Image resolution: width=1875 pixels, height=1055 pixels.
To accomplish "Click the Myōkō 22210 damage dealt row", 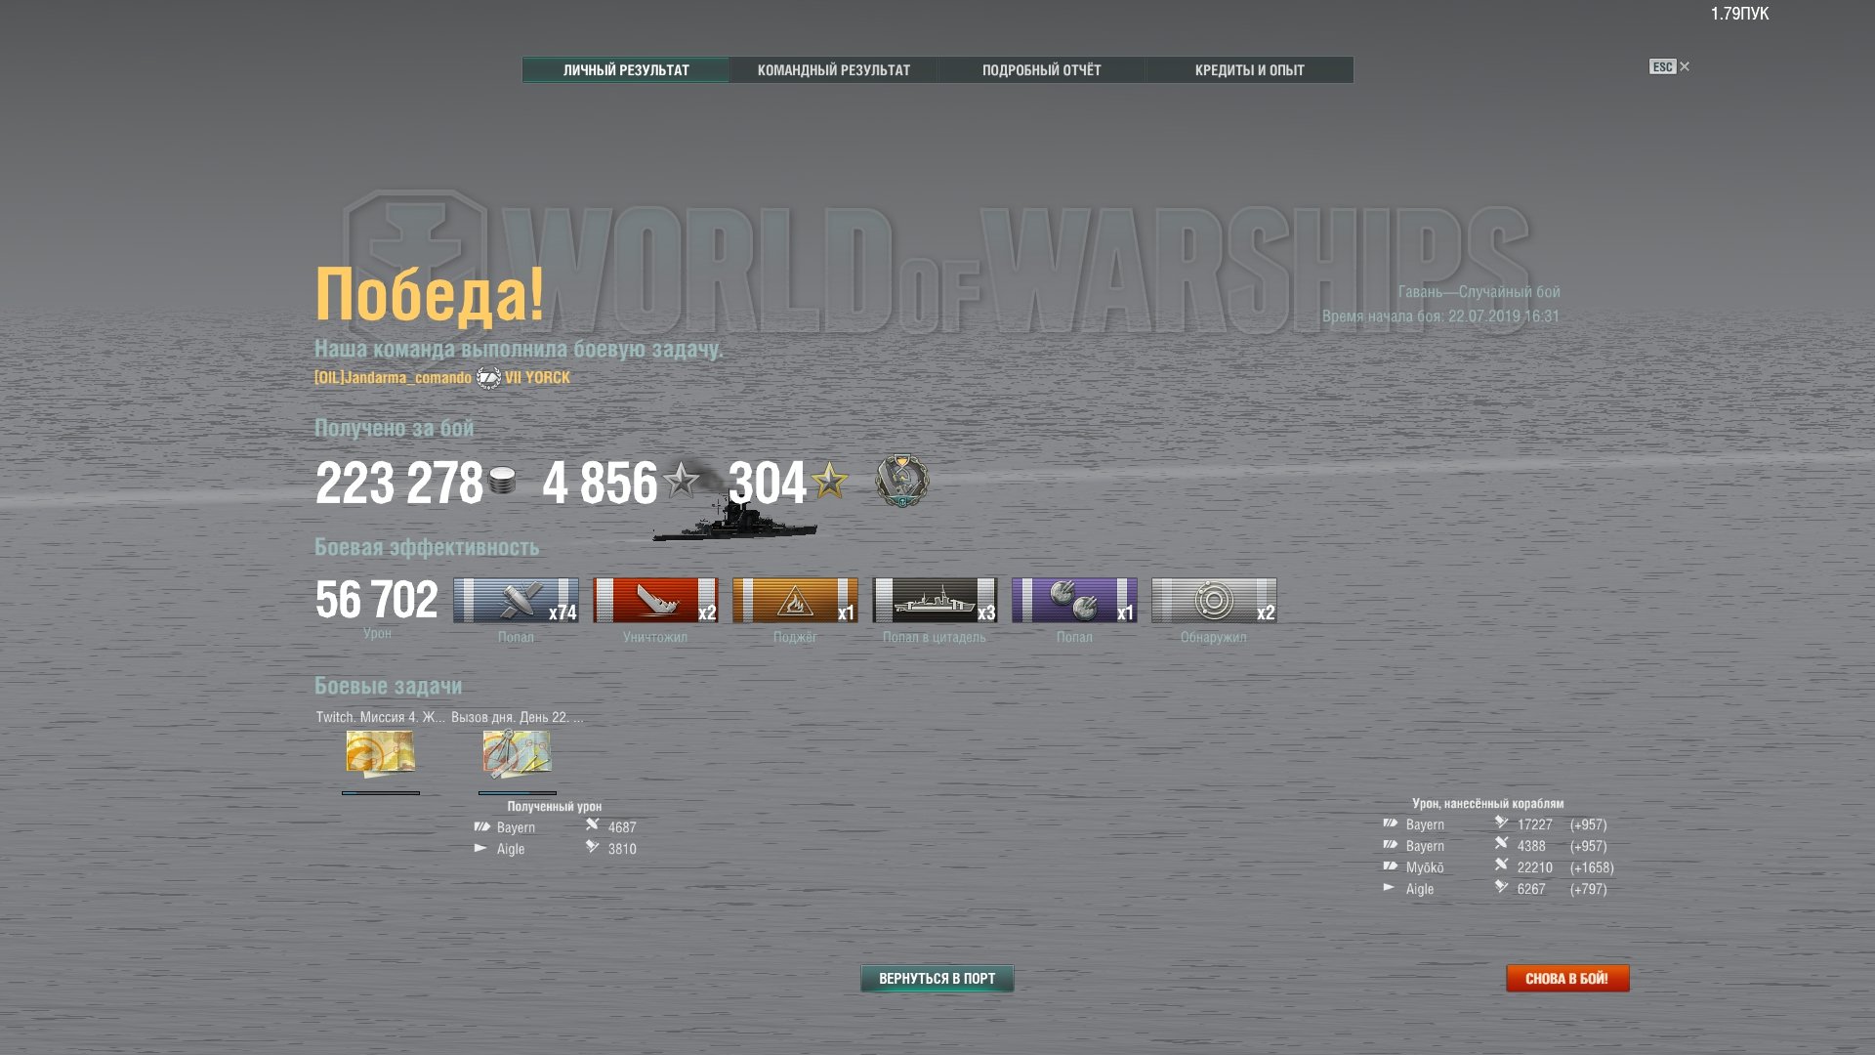I will [x=1499, y=867].
